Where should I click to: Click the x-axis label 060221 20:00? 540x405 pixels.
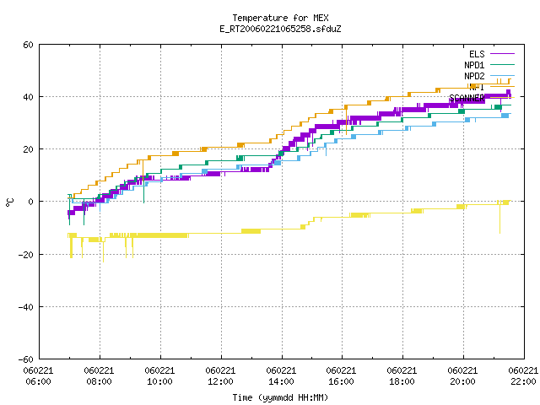pyautogui.click(x=462, y=376)
